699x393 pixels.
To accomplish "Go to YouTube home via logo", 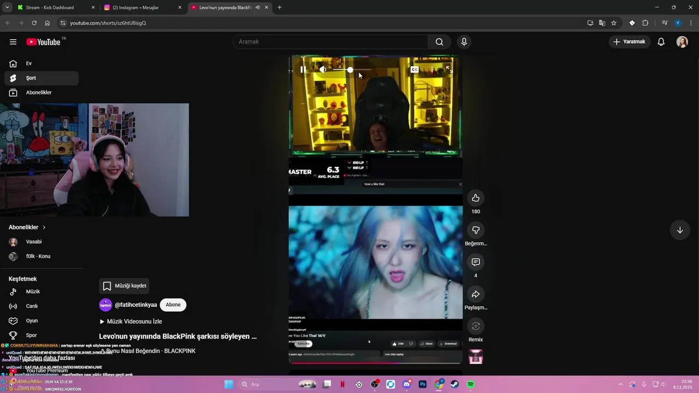I will pyautogui.click(x=43, y=42).
